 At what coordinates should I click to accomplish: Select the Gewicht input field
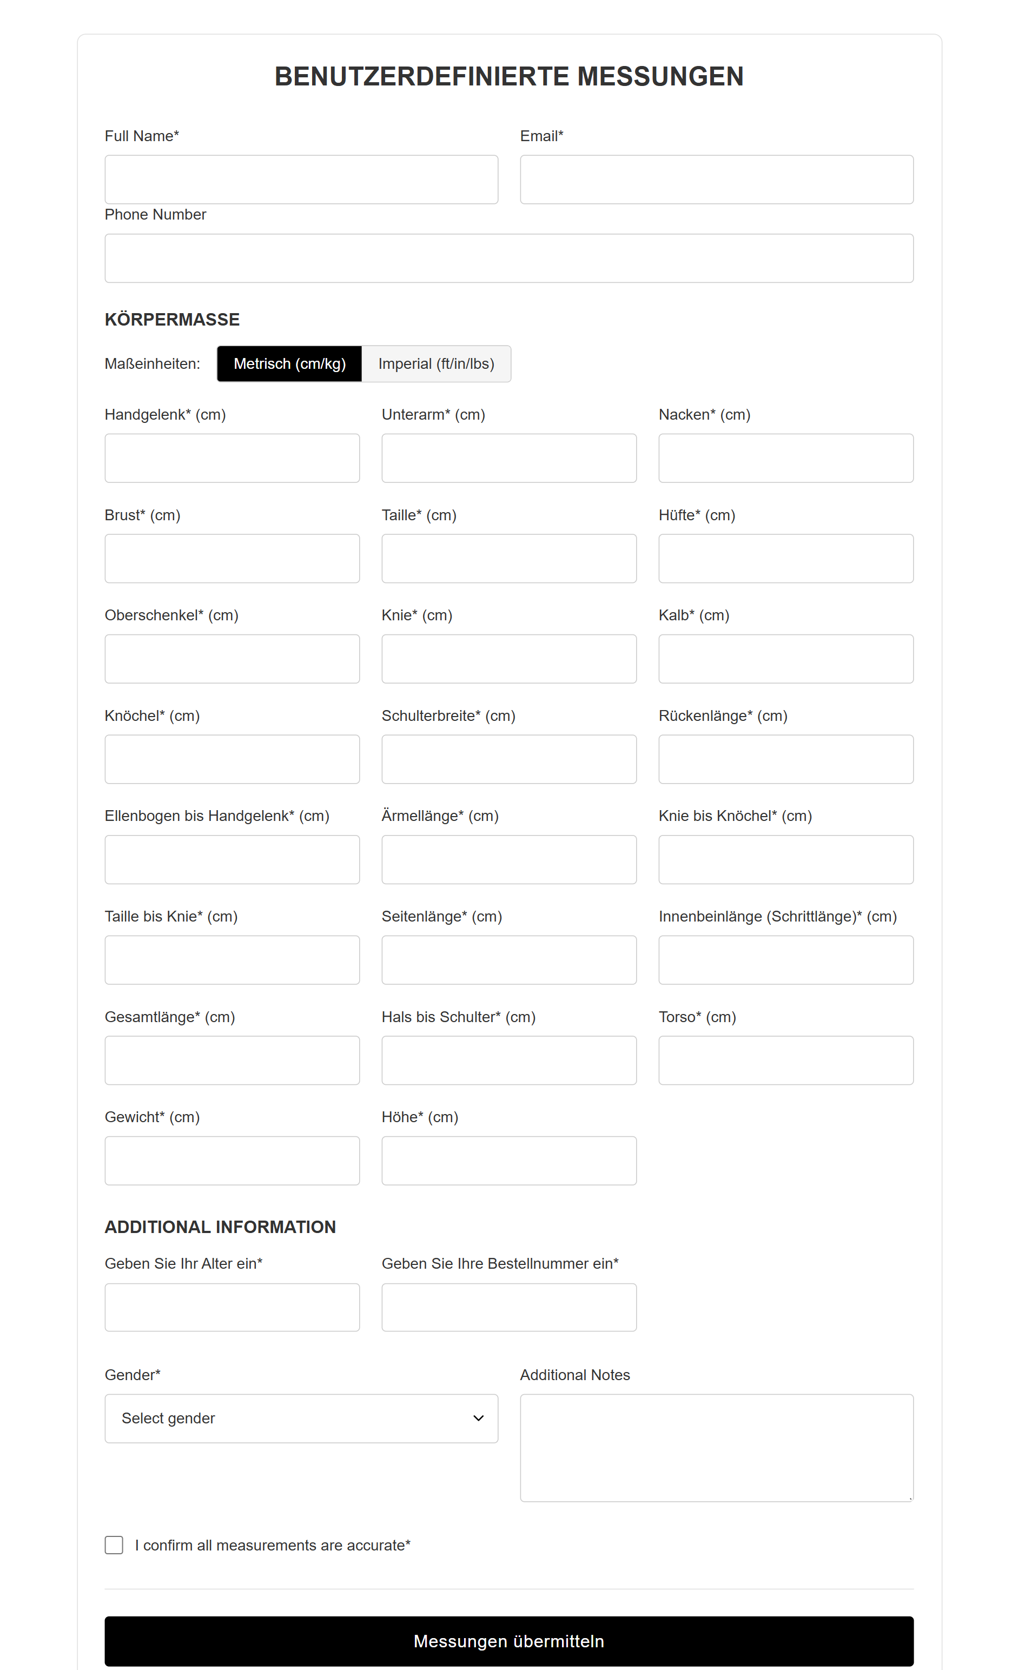232,1161
